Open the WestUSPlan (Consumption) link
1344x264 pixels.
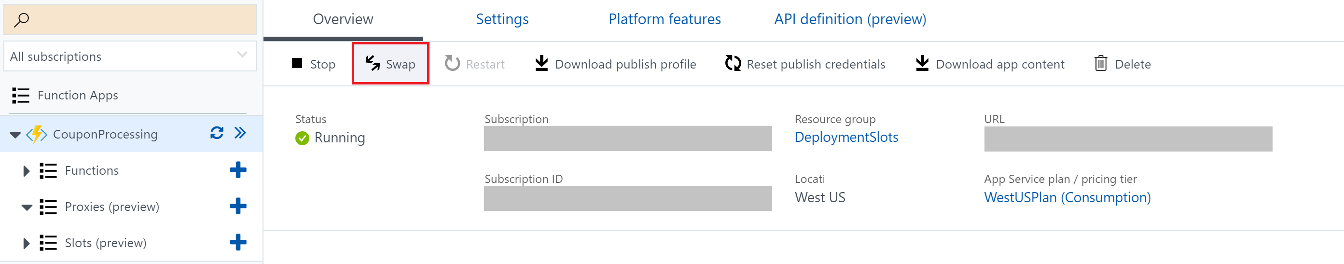click(1067, 198)
